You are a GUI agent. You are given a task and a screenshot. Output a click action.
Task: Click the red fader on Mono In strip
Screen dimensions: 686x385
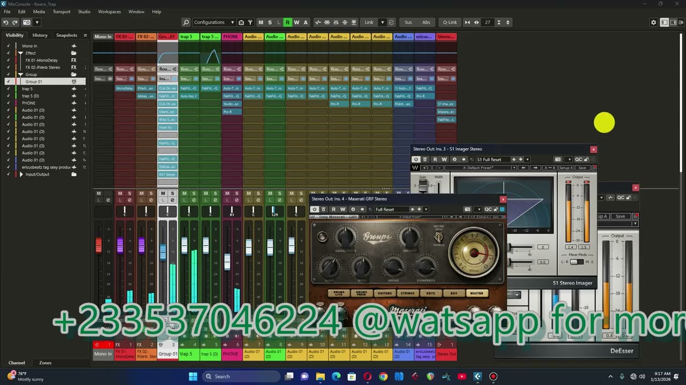pyautogui.click(x=99, y=245)
